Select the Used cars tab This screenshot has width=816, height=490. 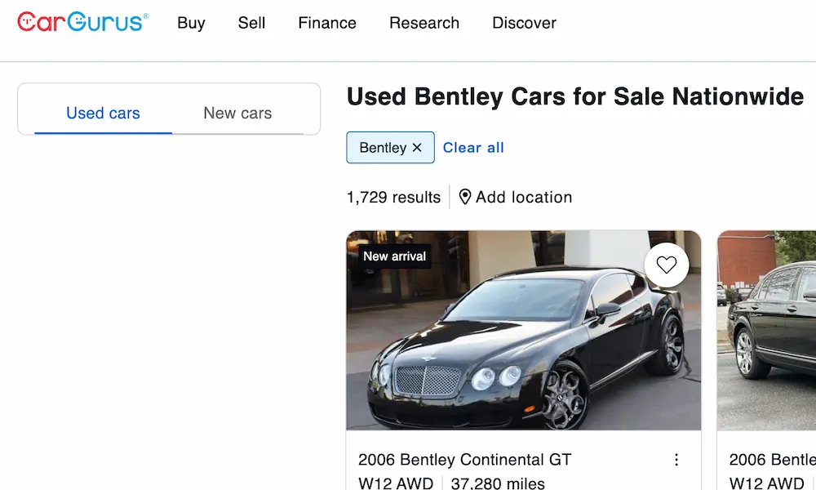click(103, 113)
